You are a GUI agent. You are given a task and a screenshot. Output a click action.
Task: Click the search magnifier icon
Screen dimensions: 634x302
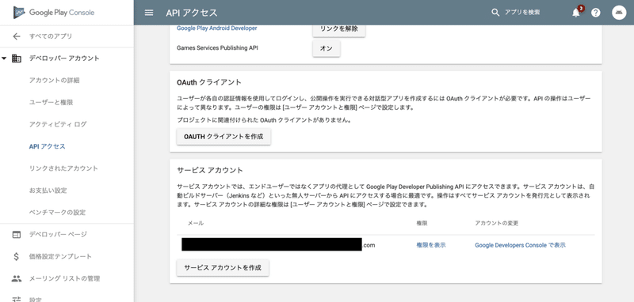495,13
